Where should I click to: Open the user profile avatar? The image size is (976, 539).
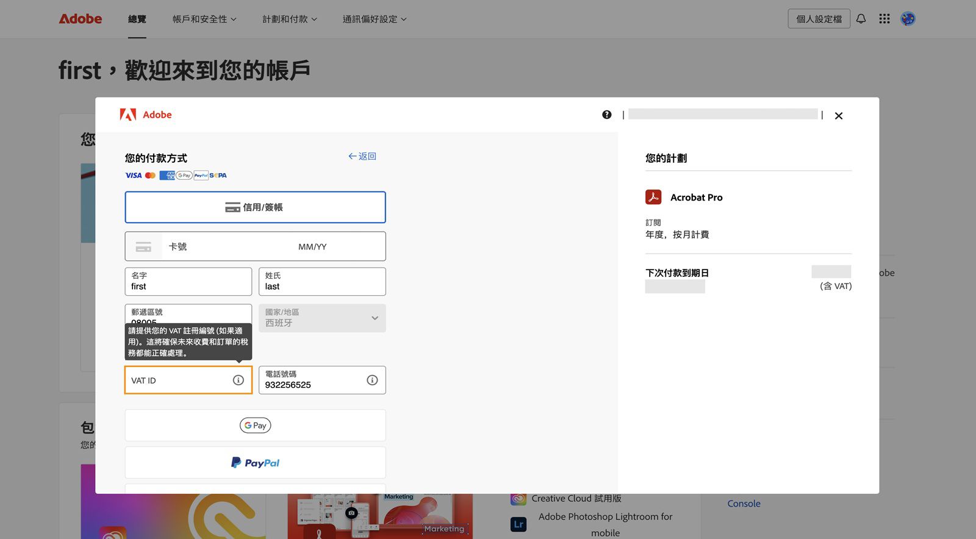pos(908,19)
